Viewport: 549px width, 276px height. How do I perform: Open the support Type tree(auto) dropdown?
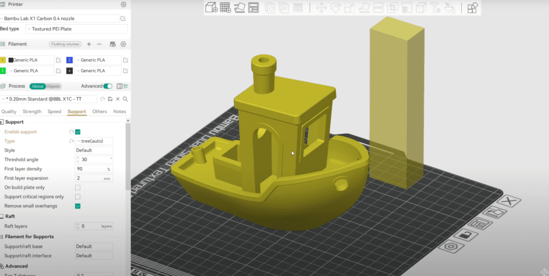[x=94, y=141]
